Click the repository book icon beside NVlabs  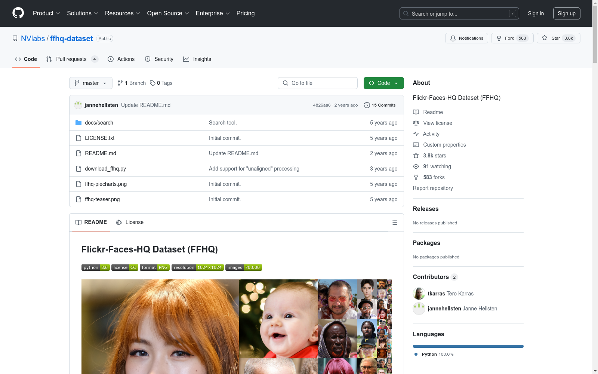15,39
